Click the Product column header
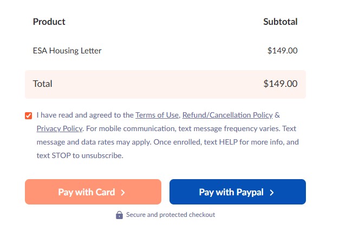 point(49,22)
